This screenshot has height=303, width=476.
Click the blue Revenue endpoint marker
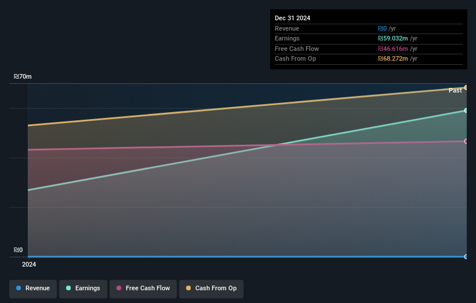466,257
